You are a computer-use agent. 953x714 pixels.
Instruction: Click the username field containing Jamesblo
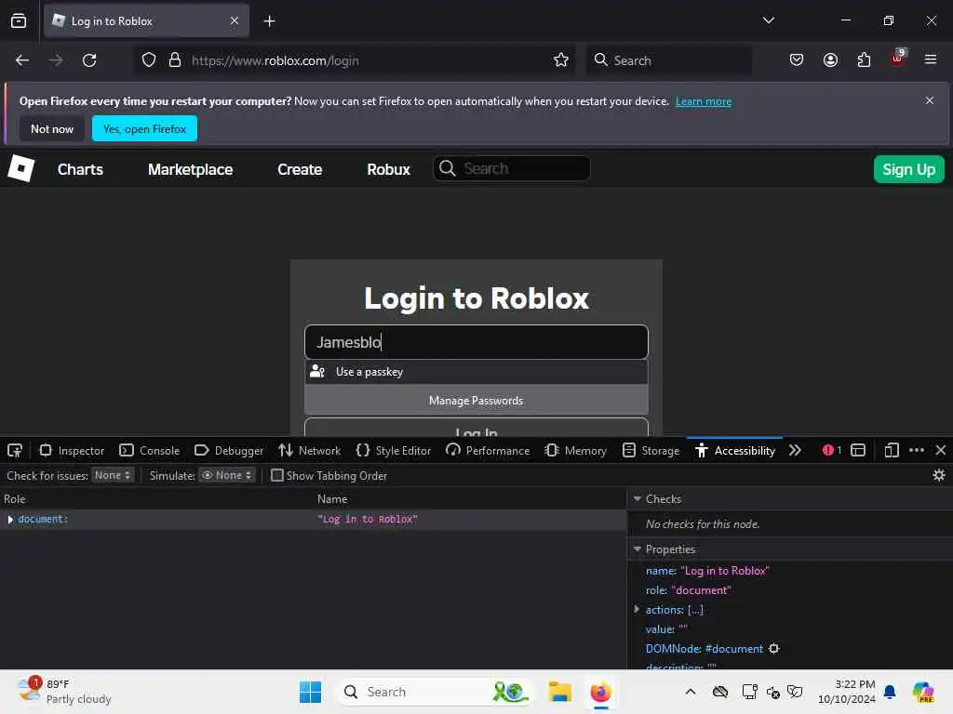click(476, 342)
